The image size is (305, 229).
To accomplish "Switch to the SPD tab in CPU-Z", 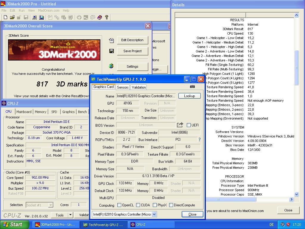I will [54, 112].
